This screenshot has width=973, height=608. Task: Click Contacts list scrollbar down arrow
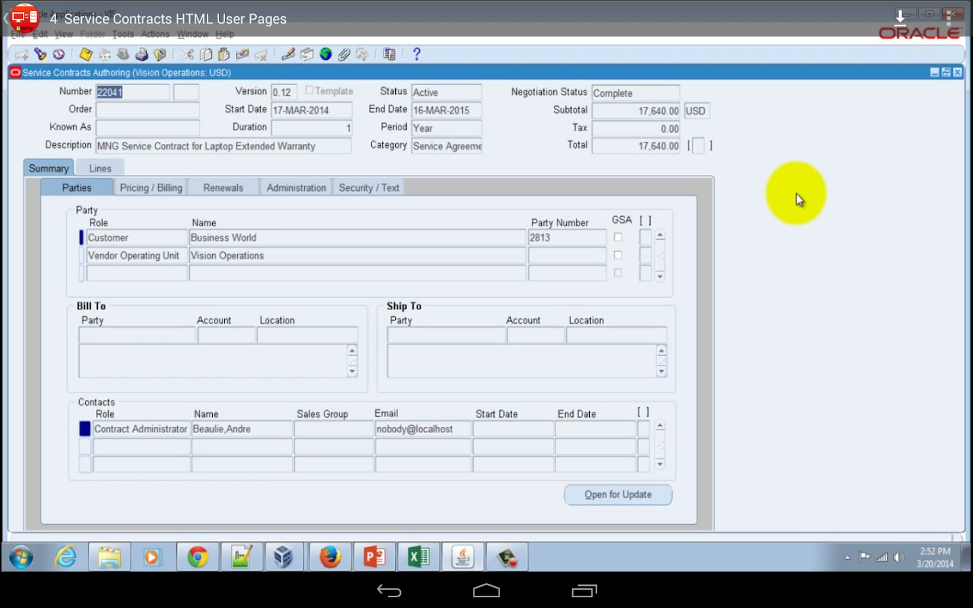click(660, 465)
